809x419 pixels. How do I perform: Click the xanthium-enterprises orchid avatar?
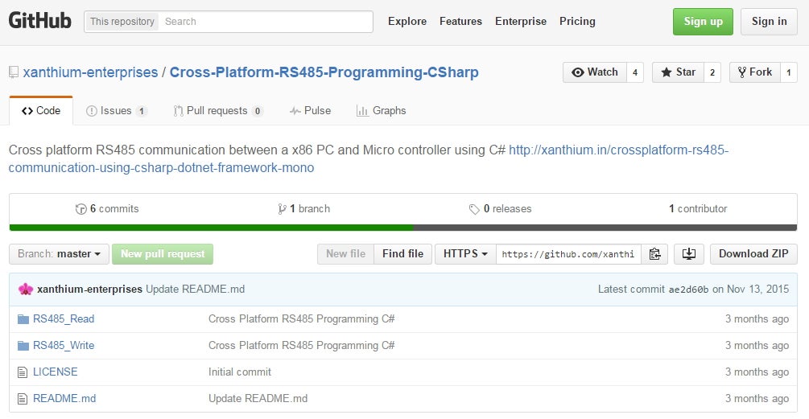pos(25,290)
